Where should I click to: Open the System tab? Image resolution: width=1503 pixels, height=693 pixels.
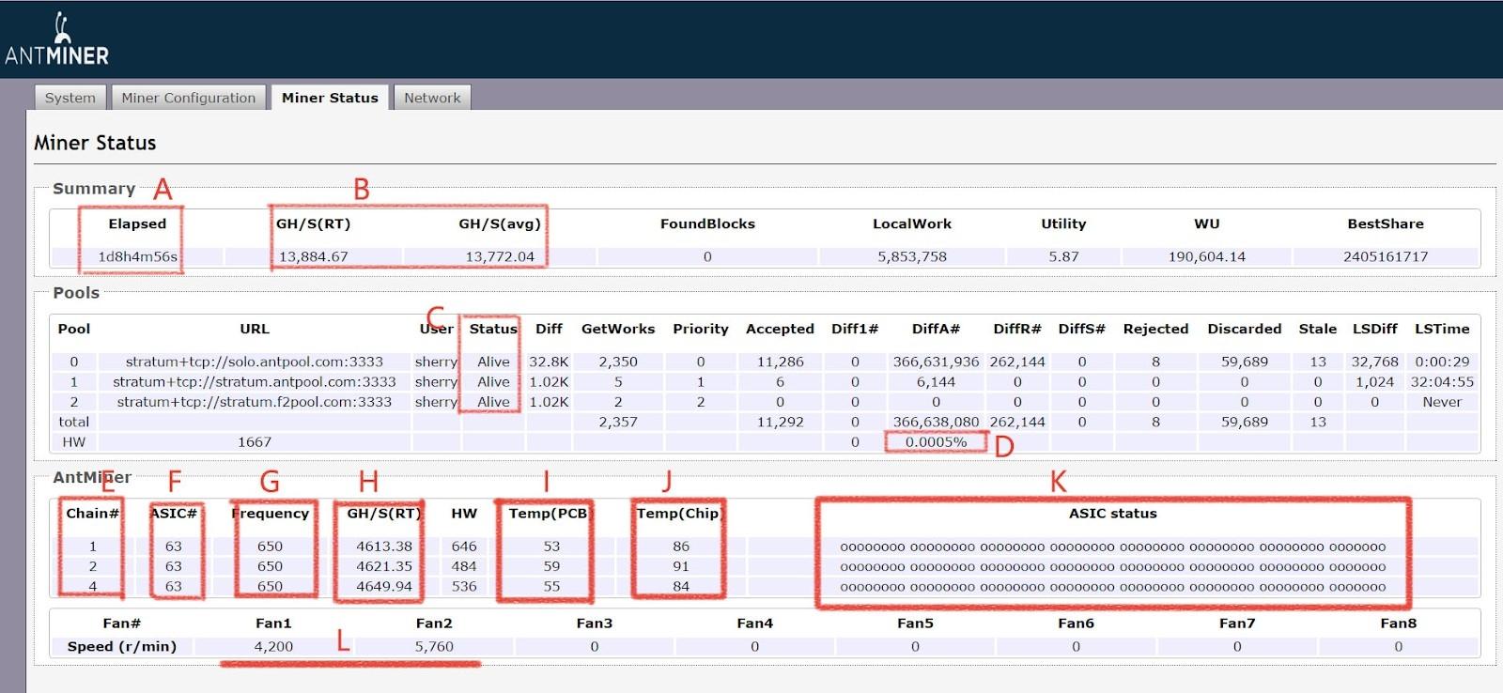click(70, 98)
